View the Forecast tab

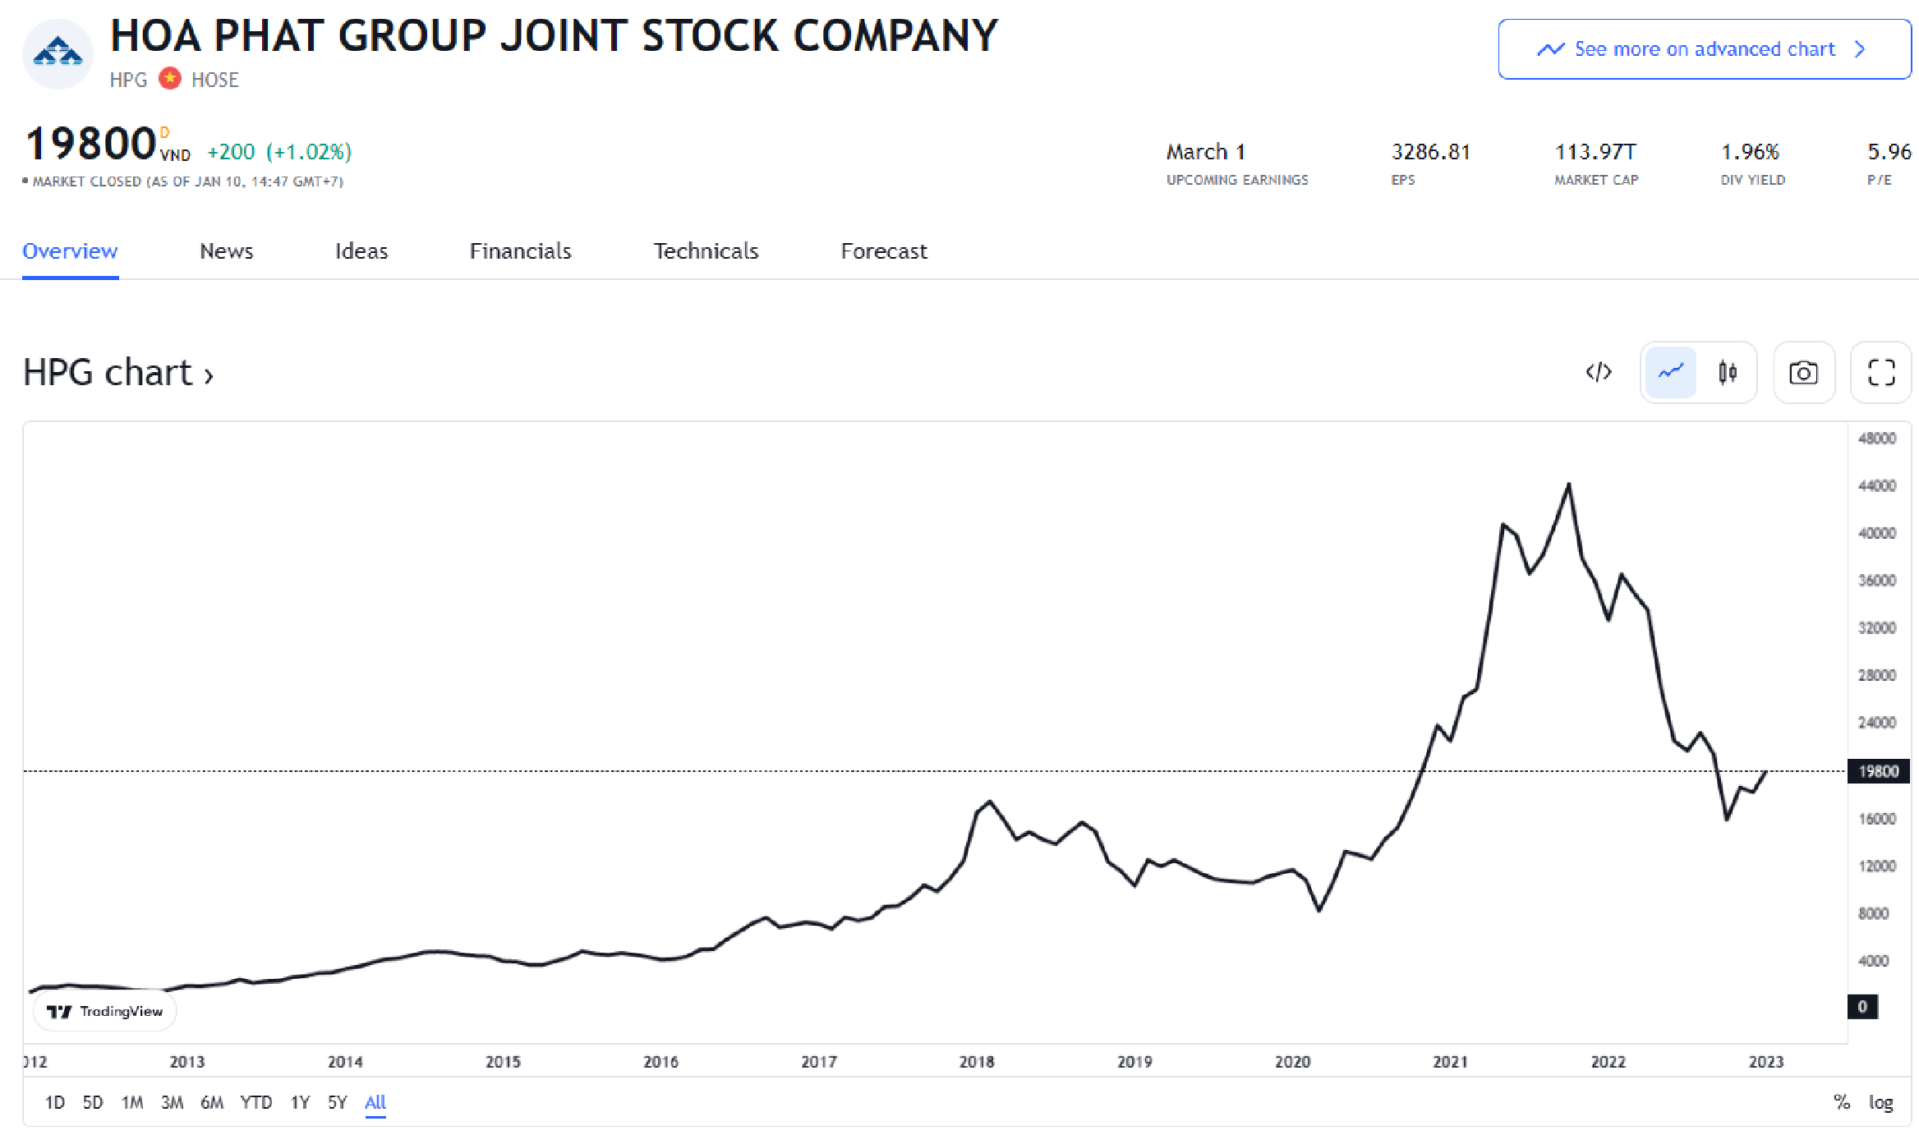coord(884,251)
